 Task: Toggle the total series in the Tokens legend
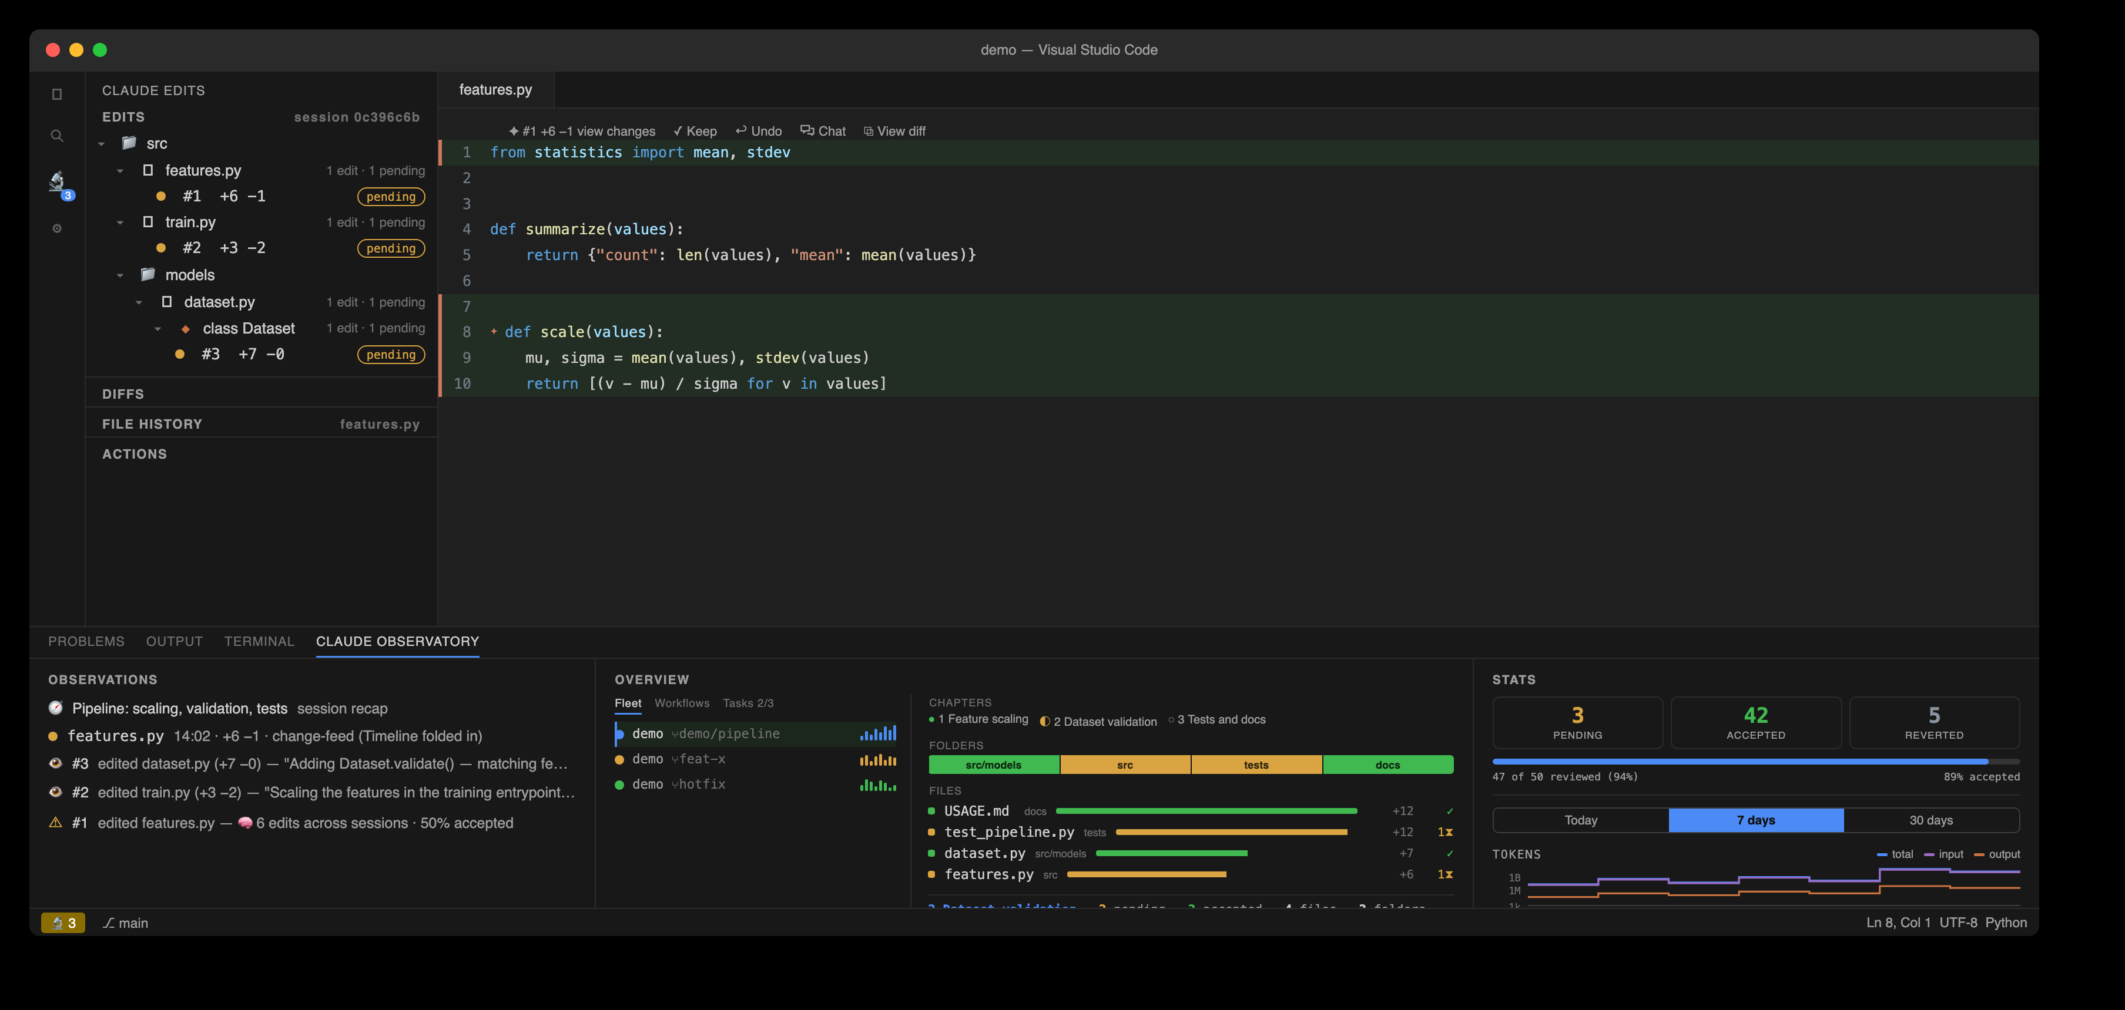1895,854
